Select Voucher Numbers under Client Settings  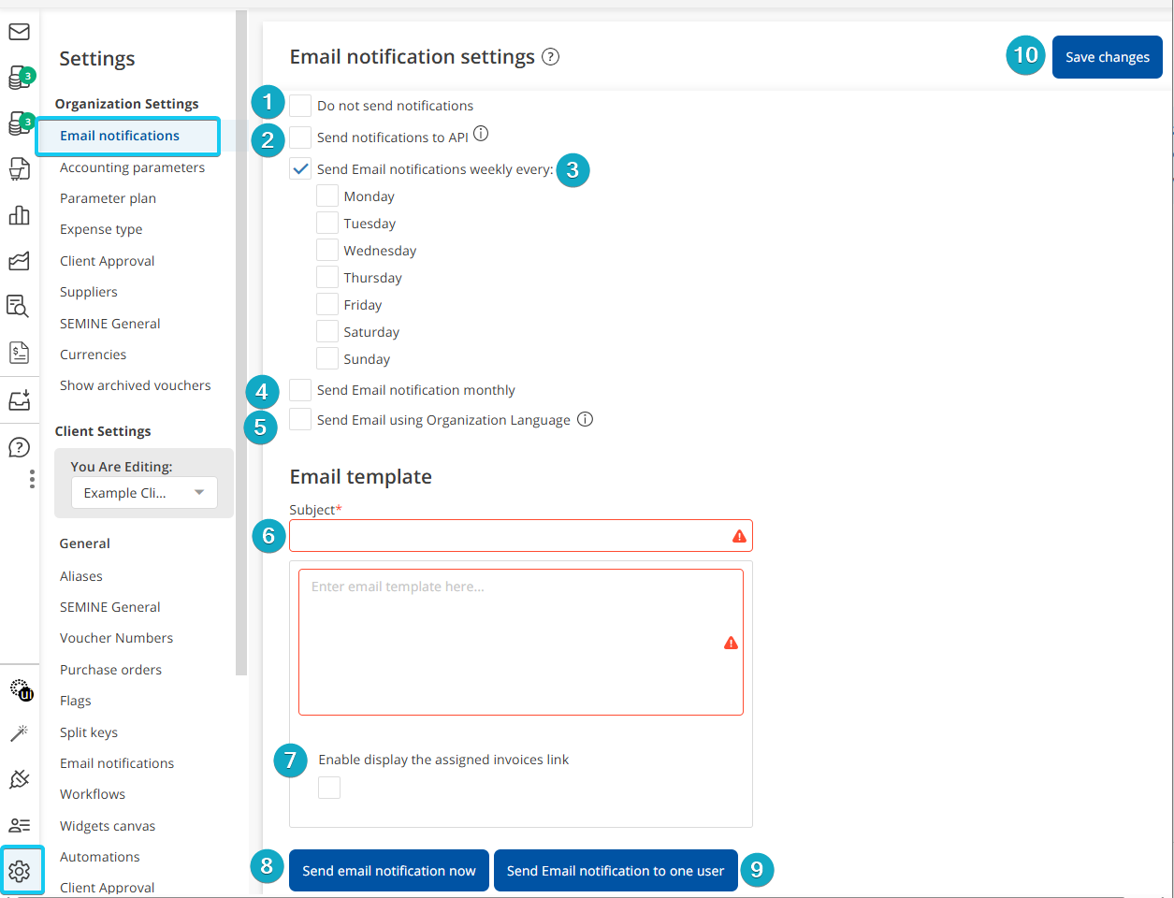(x=116, y=638)
